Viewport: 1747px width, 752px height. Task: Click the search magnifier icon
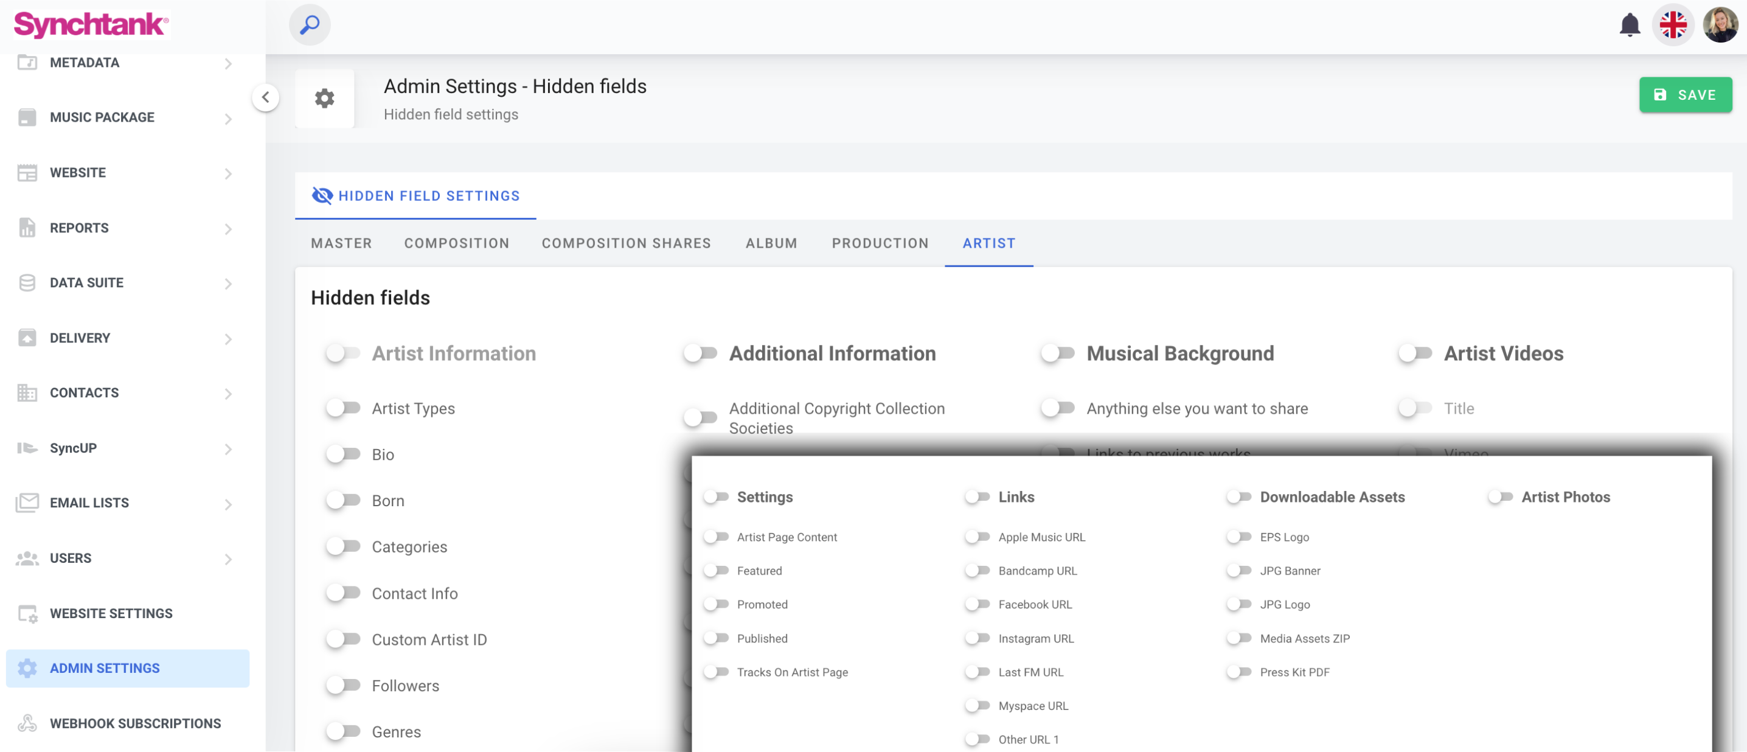[309, 25]
